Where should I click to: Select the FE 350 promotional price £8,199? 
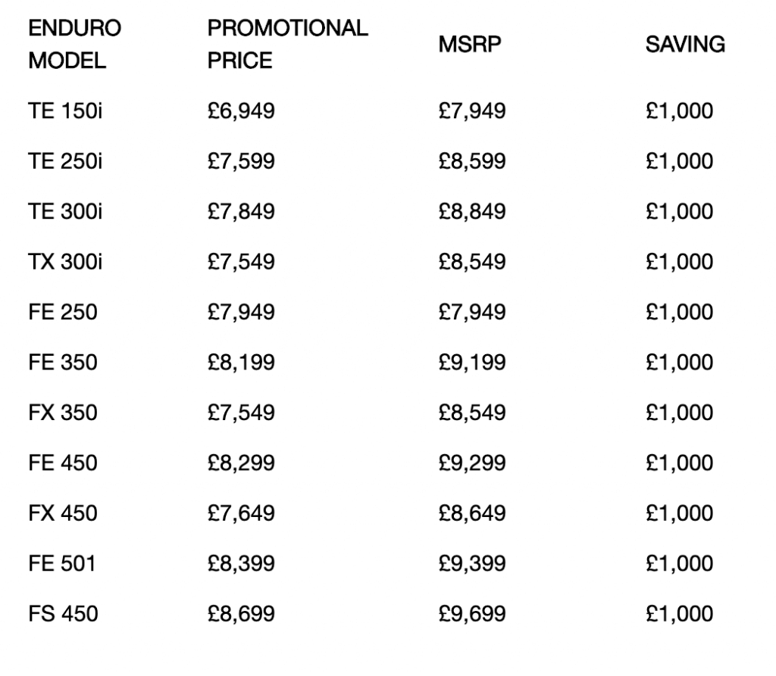241,363
